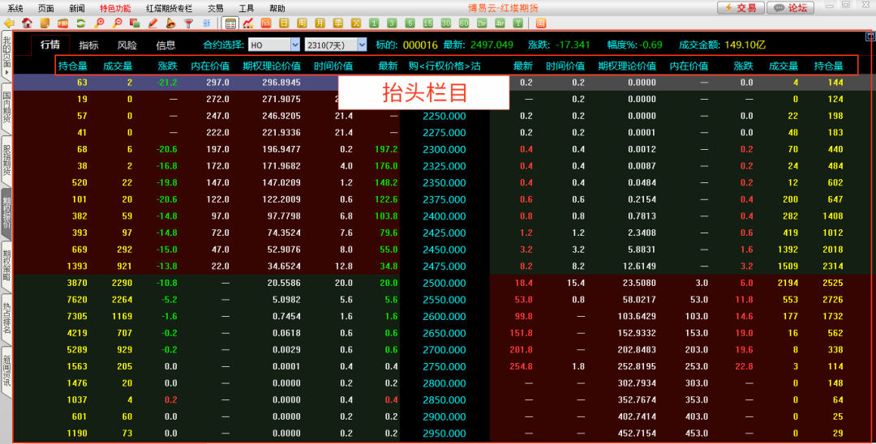The width and height of the screenshot is (876, 444).
Task: Select the 2500.000 strike price row
Action: point(444,283)
